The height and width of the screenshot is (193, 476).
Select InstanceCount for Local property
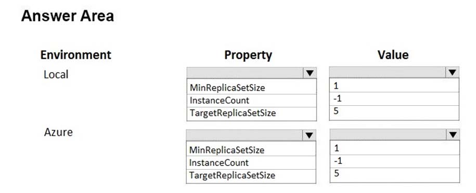pyautogui.click(x=252, y=101)
